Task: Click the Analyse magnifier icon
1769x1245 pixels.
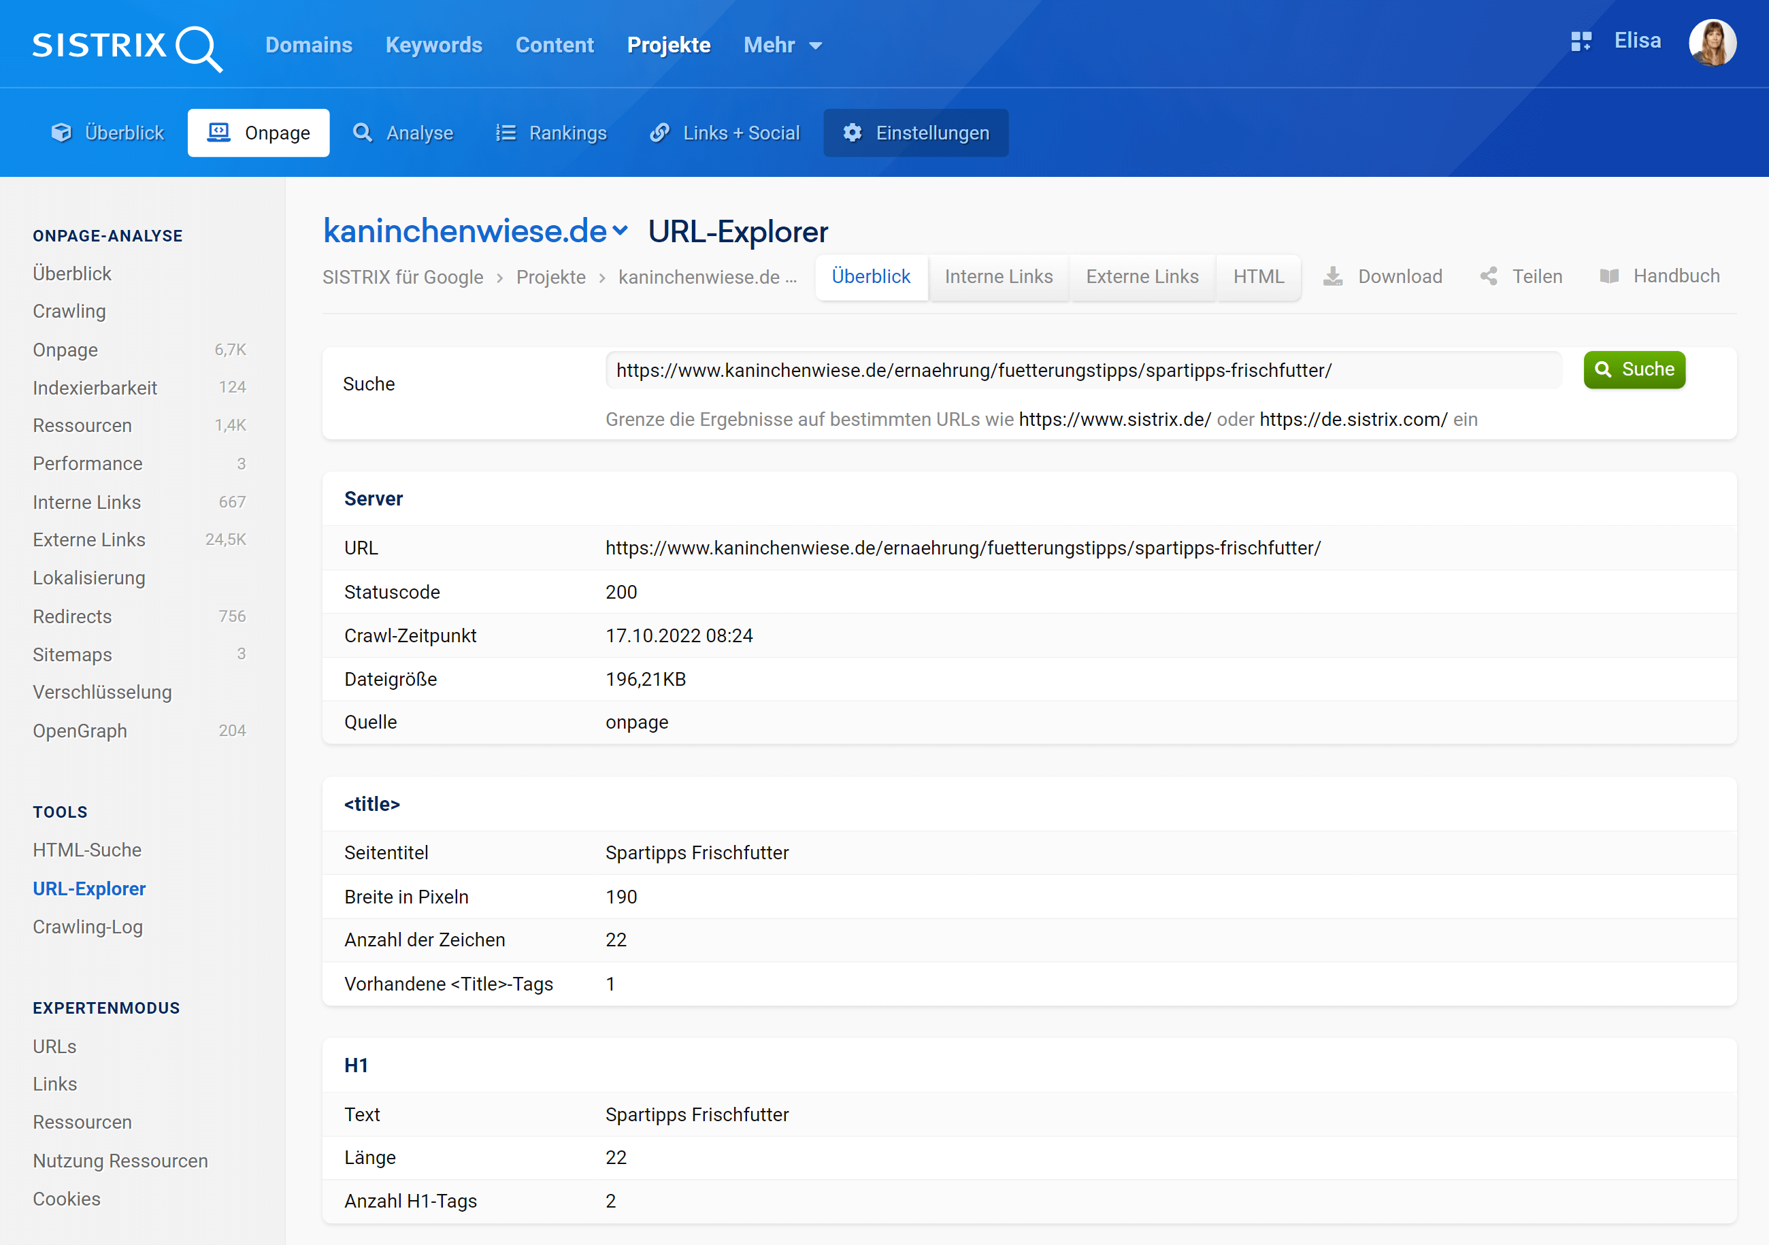Action: click(362, 133)
